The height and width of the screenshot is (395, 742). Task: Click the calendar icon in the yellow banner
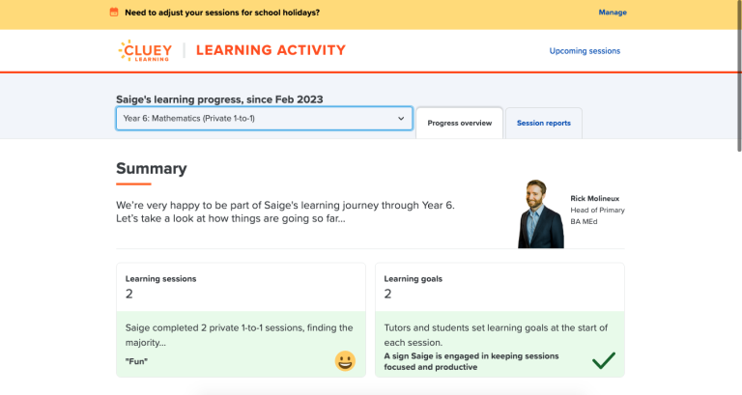click(114, 13)
